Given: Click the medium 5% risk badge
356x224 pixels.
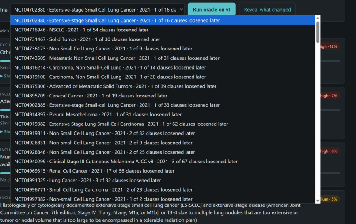Looking at the screenshot, I should click(329, 199).
